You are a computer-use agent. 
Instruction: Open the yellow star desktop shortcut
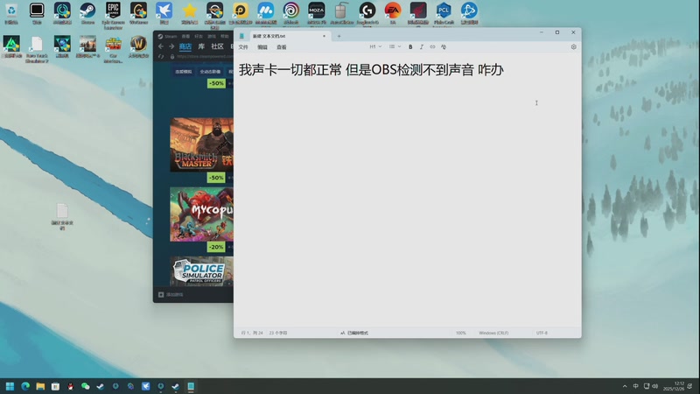189,13
